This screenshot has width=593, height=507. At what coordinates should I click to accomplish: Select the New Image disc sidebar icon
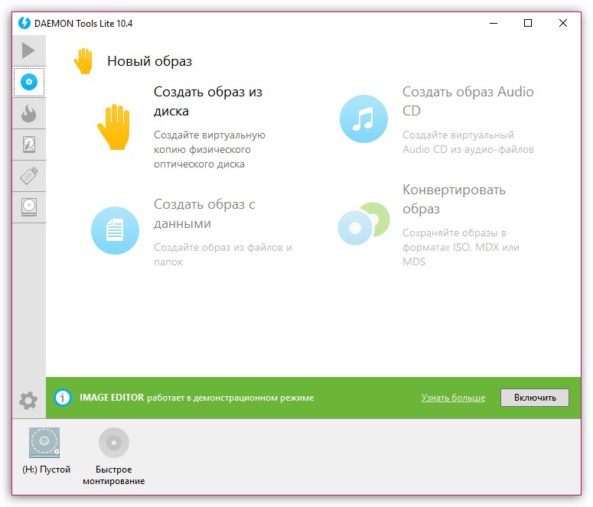click(29, 82)
